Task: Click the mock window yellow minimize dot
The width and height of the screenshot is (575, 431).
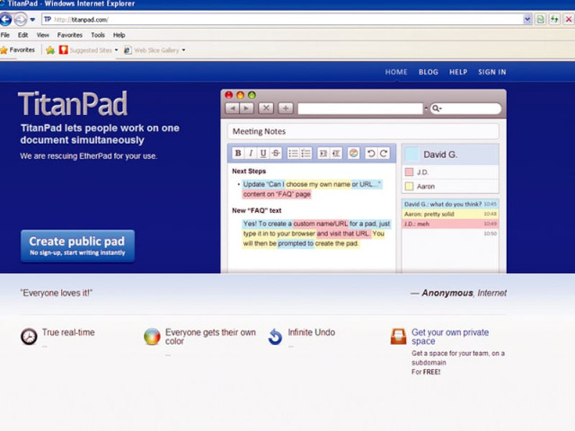Action: 240,95
